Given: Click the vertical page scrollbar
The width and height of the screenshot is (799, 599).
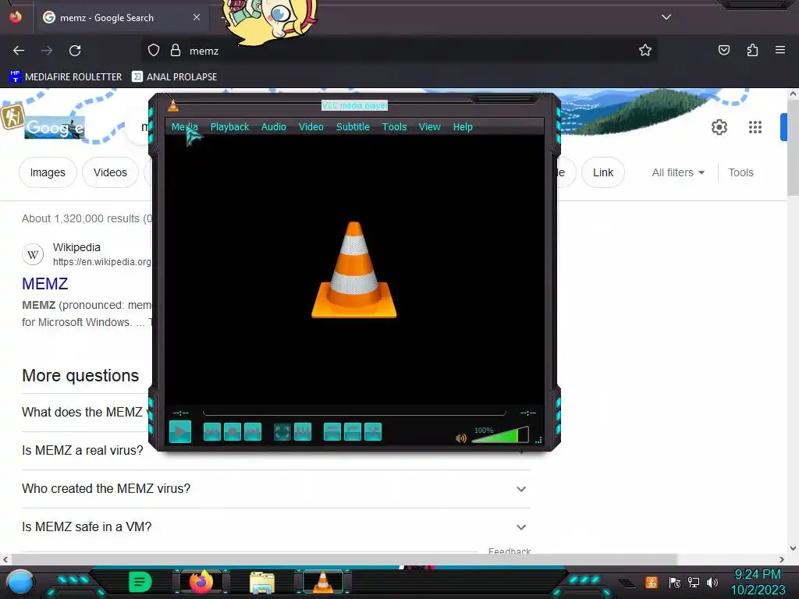Looking at the screenshot, I should (793, 146).
